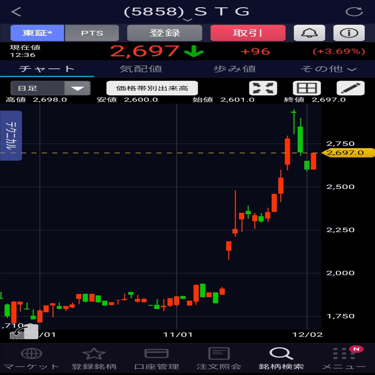Go back with the left arrow icon
375x375 pixels.
tap(16, 11)
